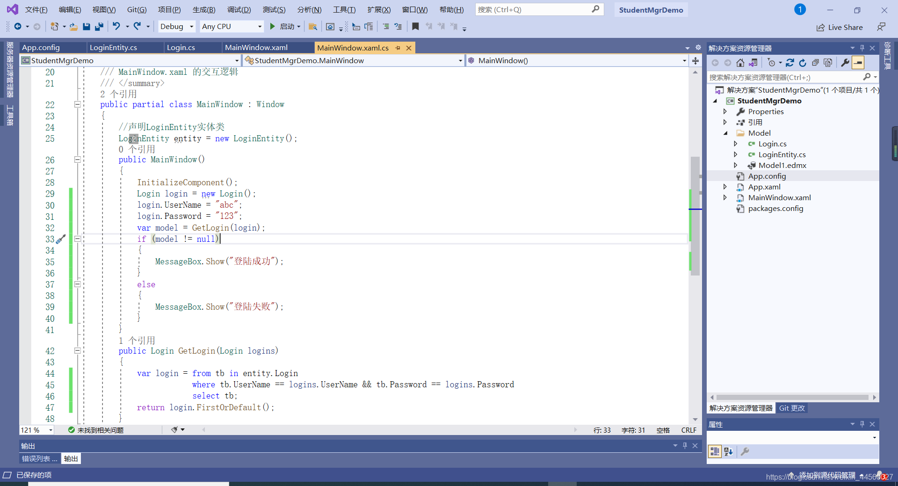The height and width of the screenshot is (486, 898).
Task: Comment out selected lines icon
Action: coord(386,27)
